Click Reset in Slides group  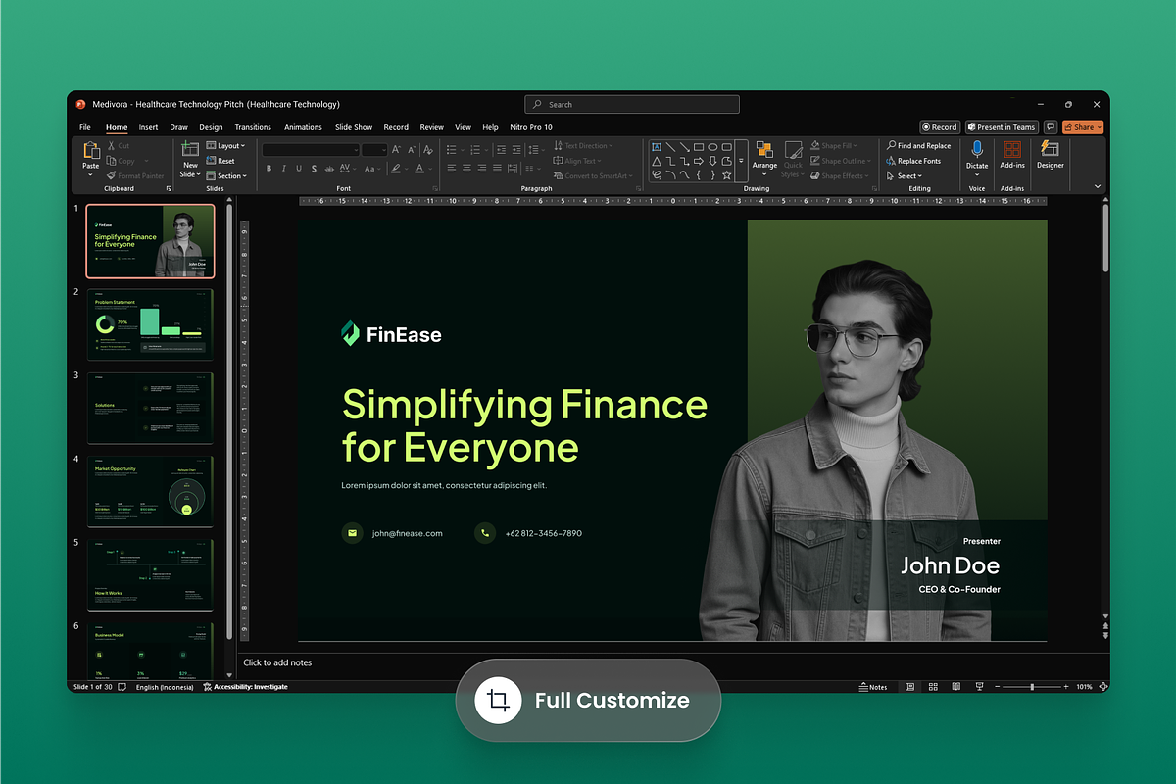pyautogui.click(x=220, y=161)
